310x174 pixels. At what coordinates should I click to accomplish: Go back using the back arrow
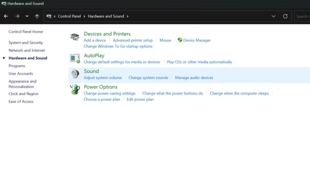pyautogui.click(x=6, y=16)
